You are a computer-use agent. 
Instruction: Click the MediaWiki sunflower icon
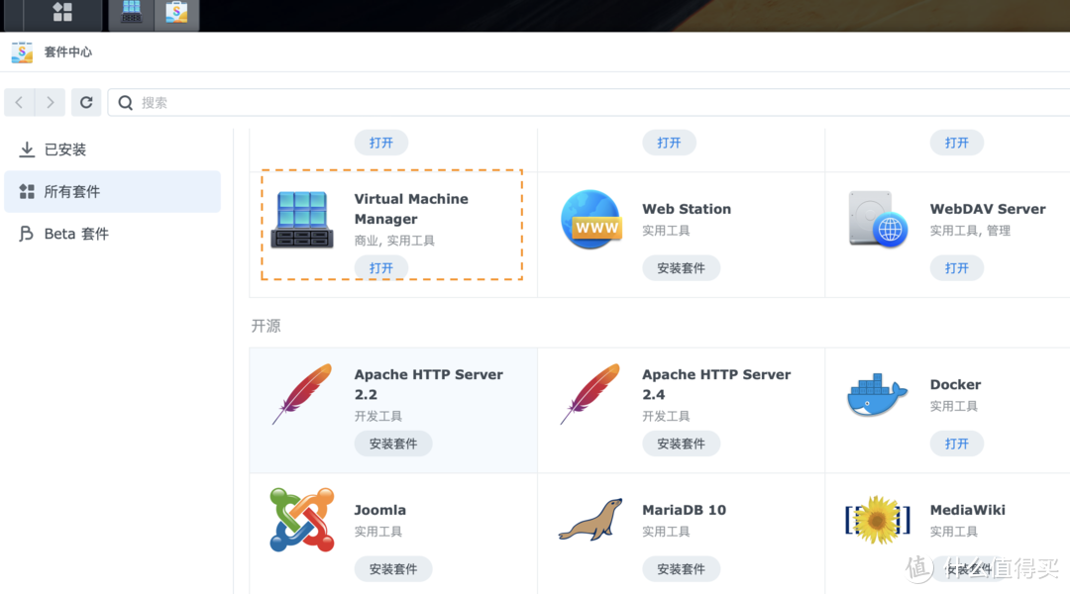pyautogui.click(x=878, y=519)
